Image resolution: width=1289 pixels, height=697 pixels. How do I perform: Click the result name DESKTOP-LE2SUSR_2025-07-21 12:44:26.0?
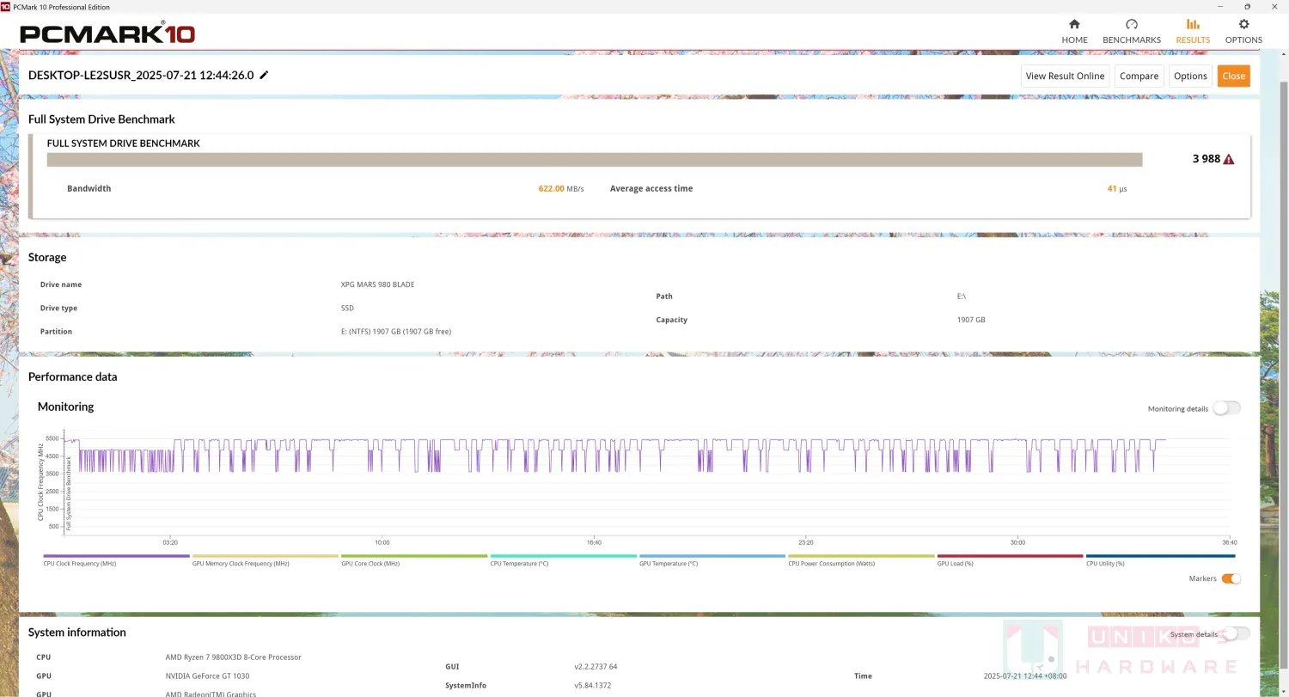click(141, 75)
